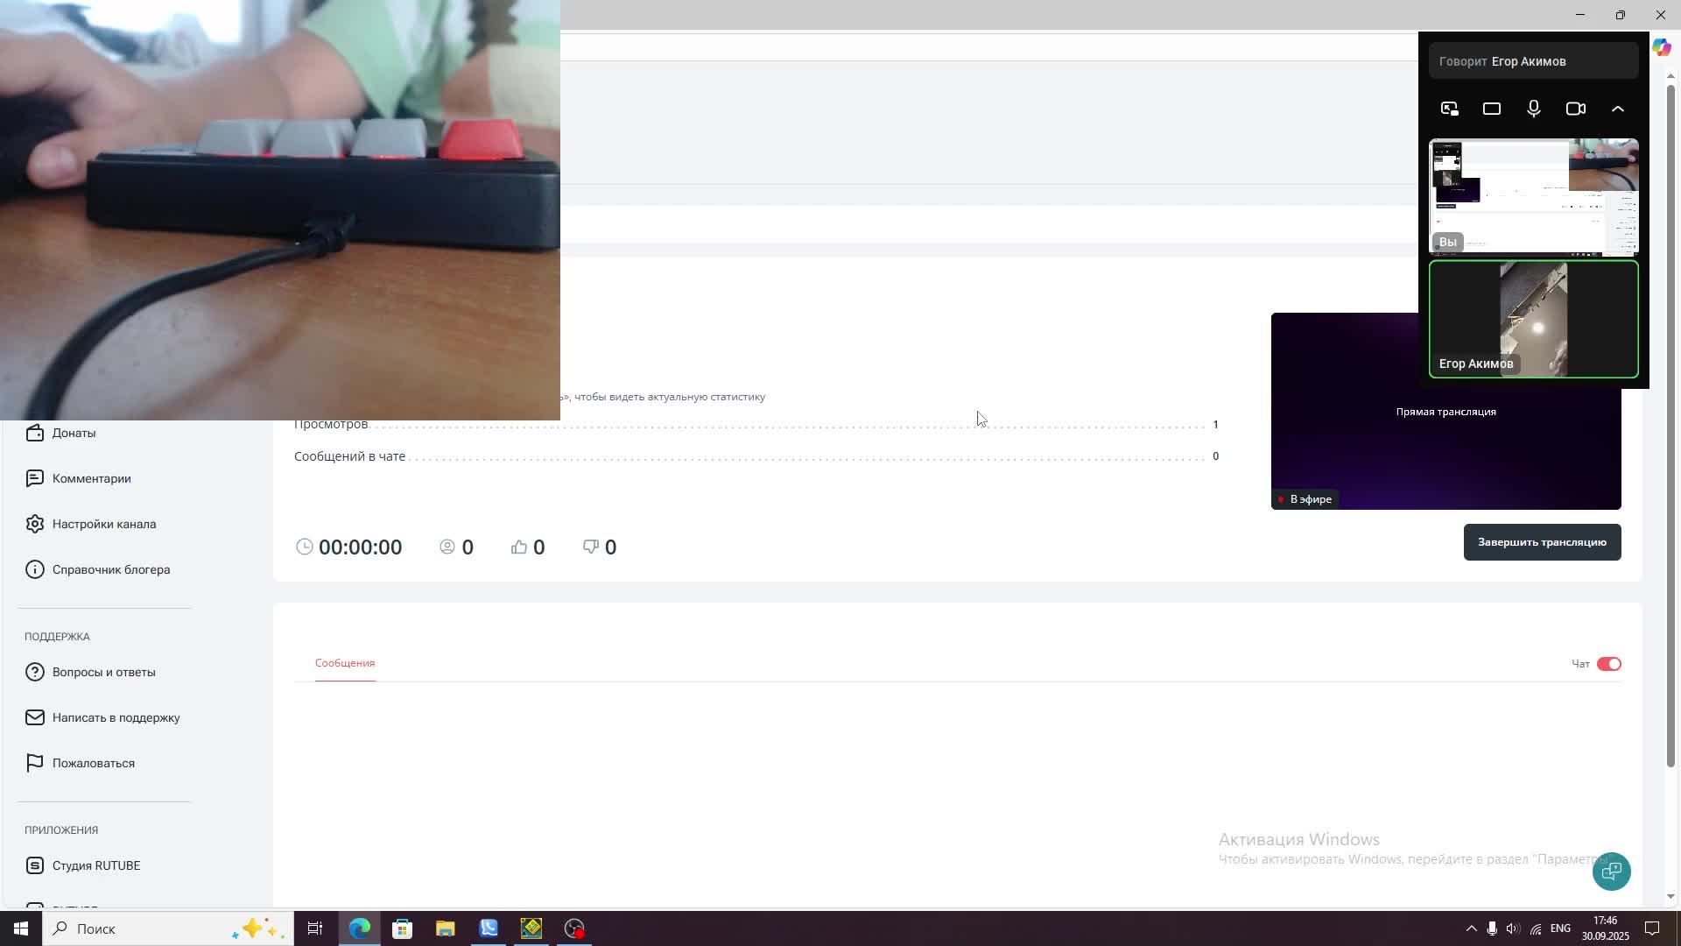Open Task View on taskbar
Screen dimensions: 1681x946
click(x=315, y=928)
